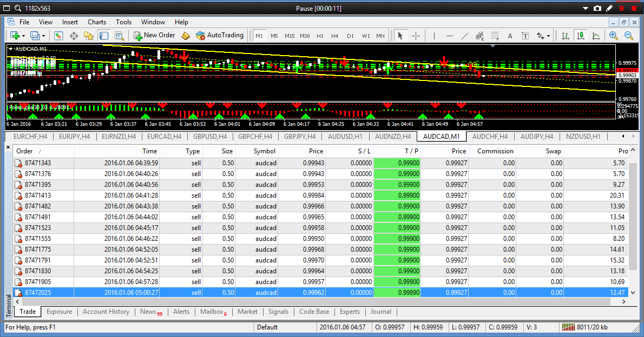Click the Draw Arrows objects icon
Screen dimensions: 644x337
(541, 36)
